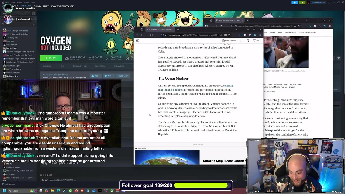Screen dimensions: 345x194
Task: Click the Satellite Map advertisement image
Action: [x=167, y=157]
